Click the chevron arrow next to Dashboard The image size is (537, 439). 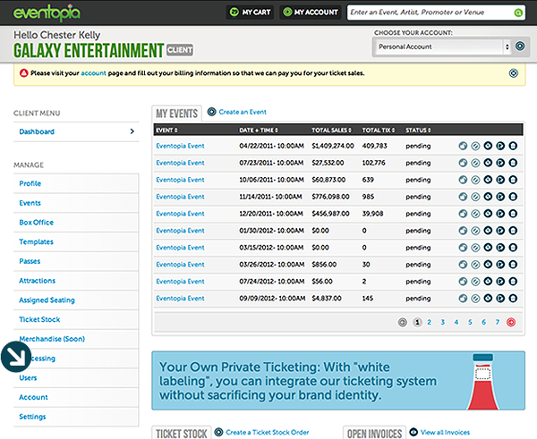(x=132, y=131)
